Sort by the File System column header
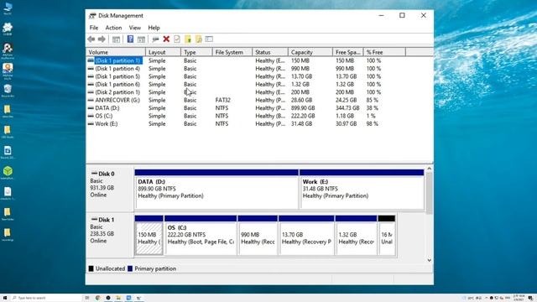The width and height of the screenshot is (537, 302). coord(232,52)
